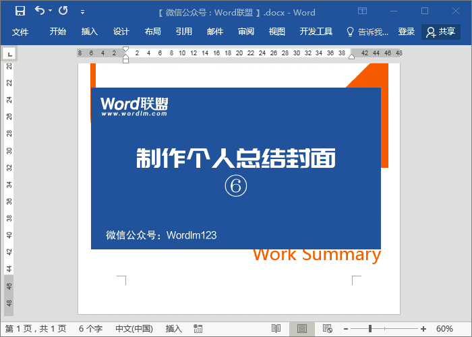Image resolution: width=472 pixels, height=337 pixels.
Task: Switch to the 视图 (View) tab
Action: point(277,31)
